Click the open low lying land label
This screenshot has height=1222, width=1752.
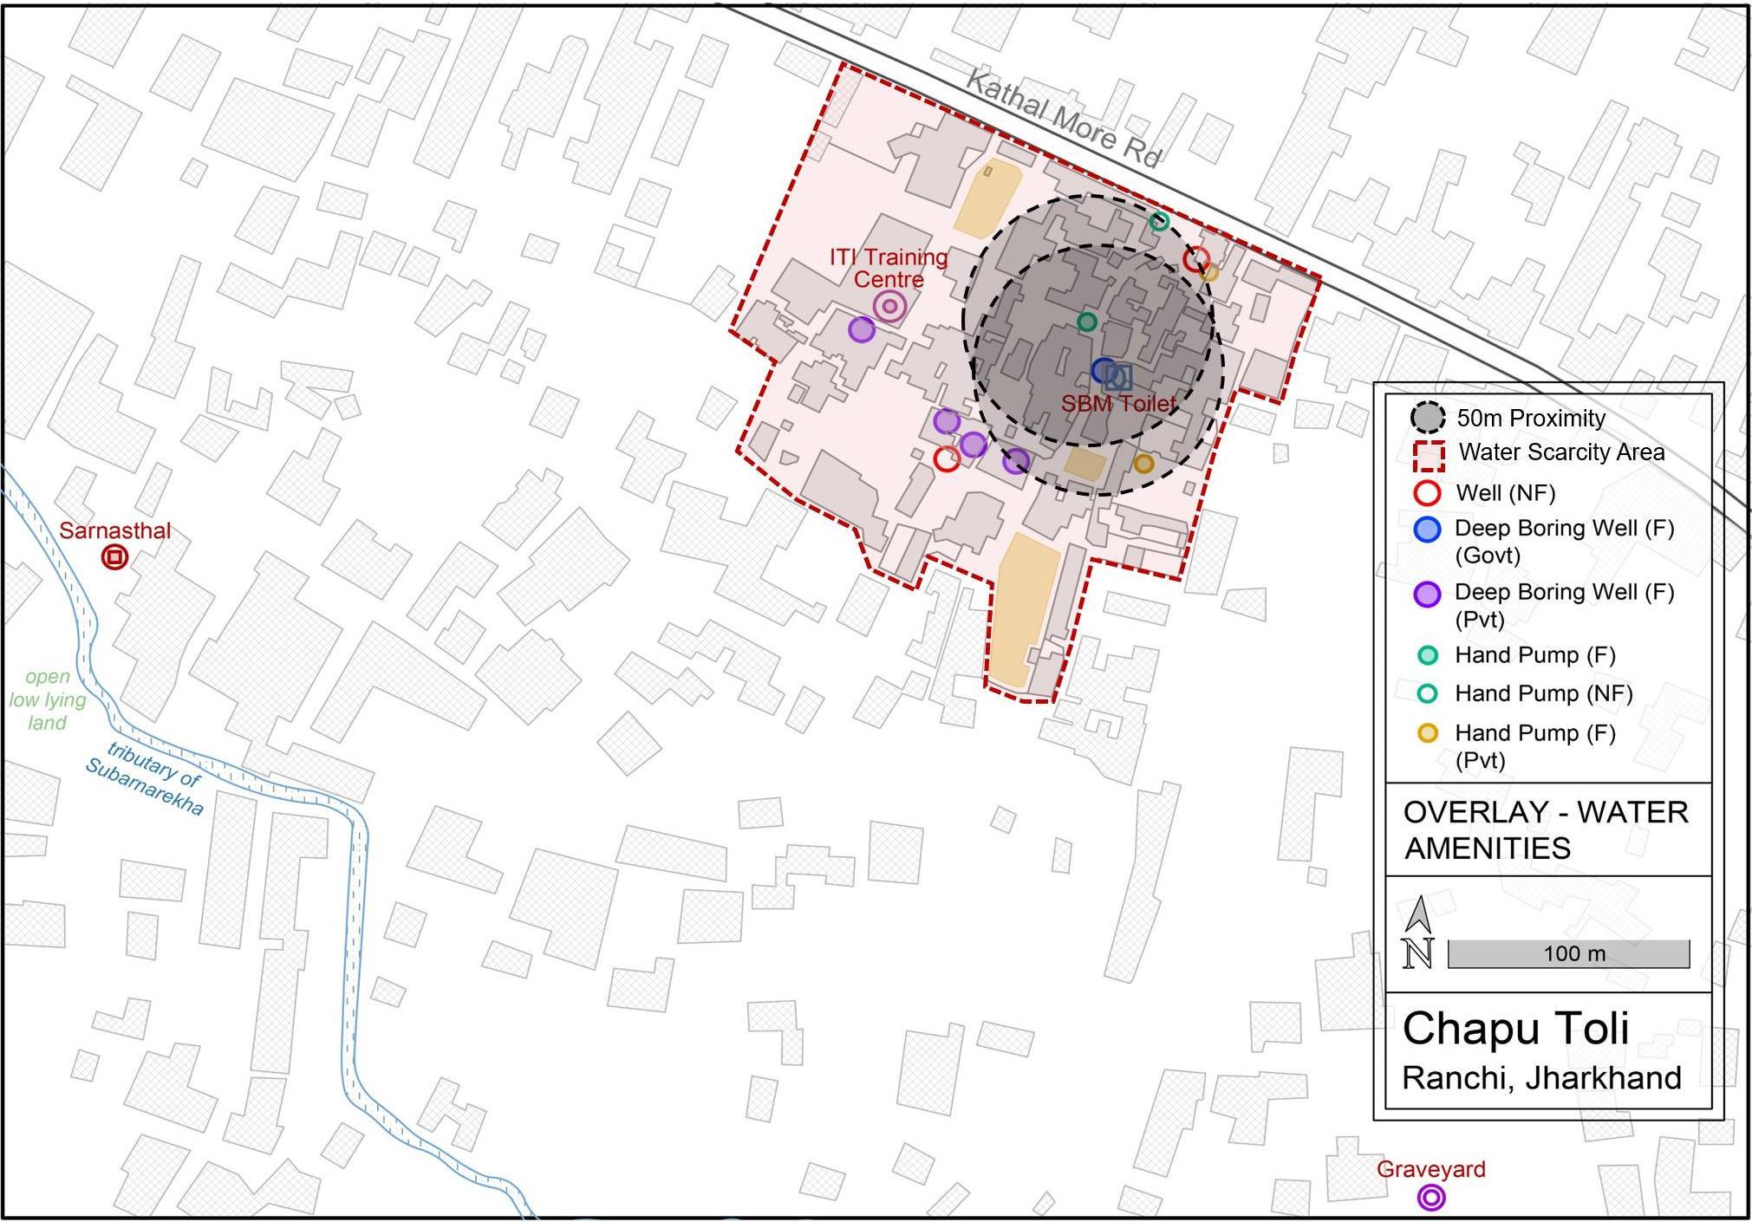[x=47, y=699]
